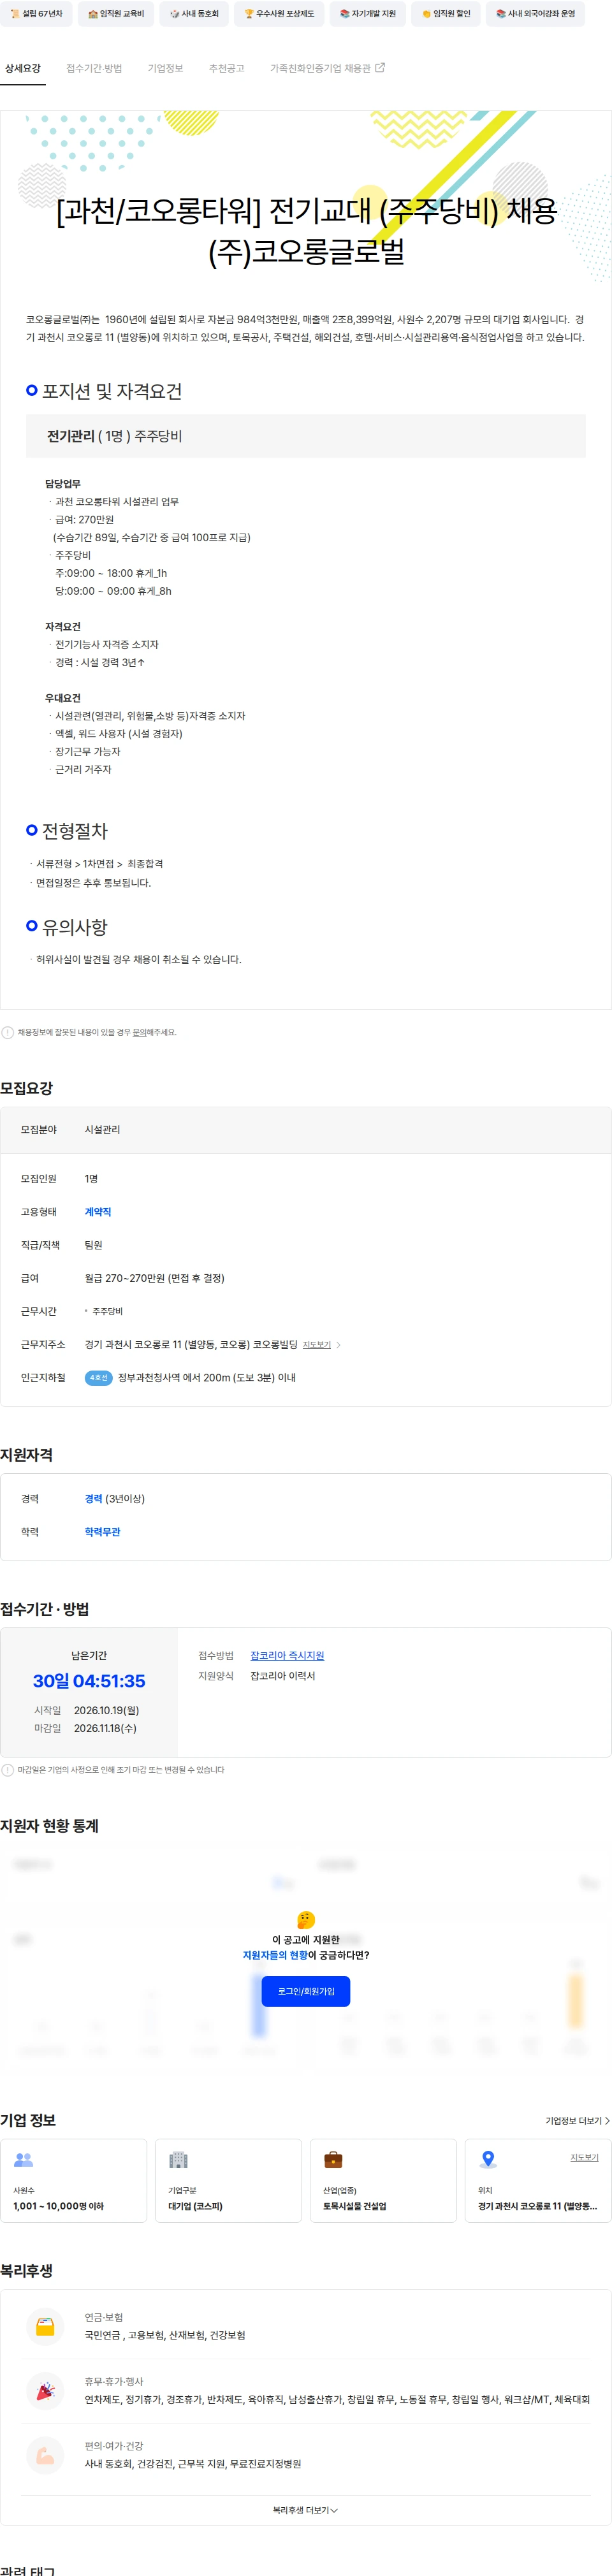Click the 경력 link in 지원자격
612x2576 pixels.
click(93, 1499)
